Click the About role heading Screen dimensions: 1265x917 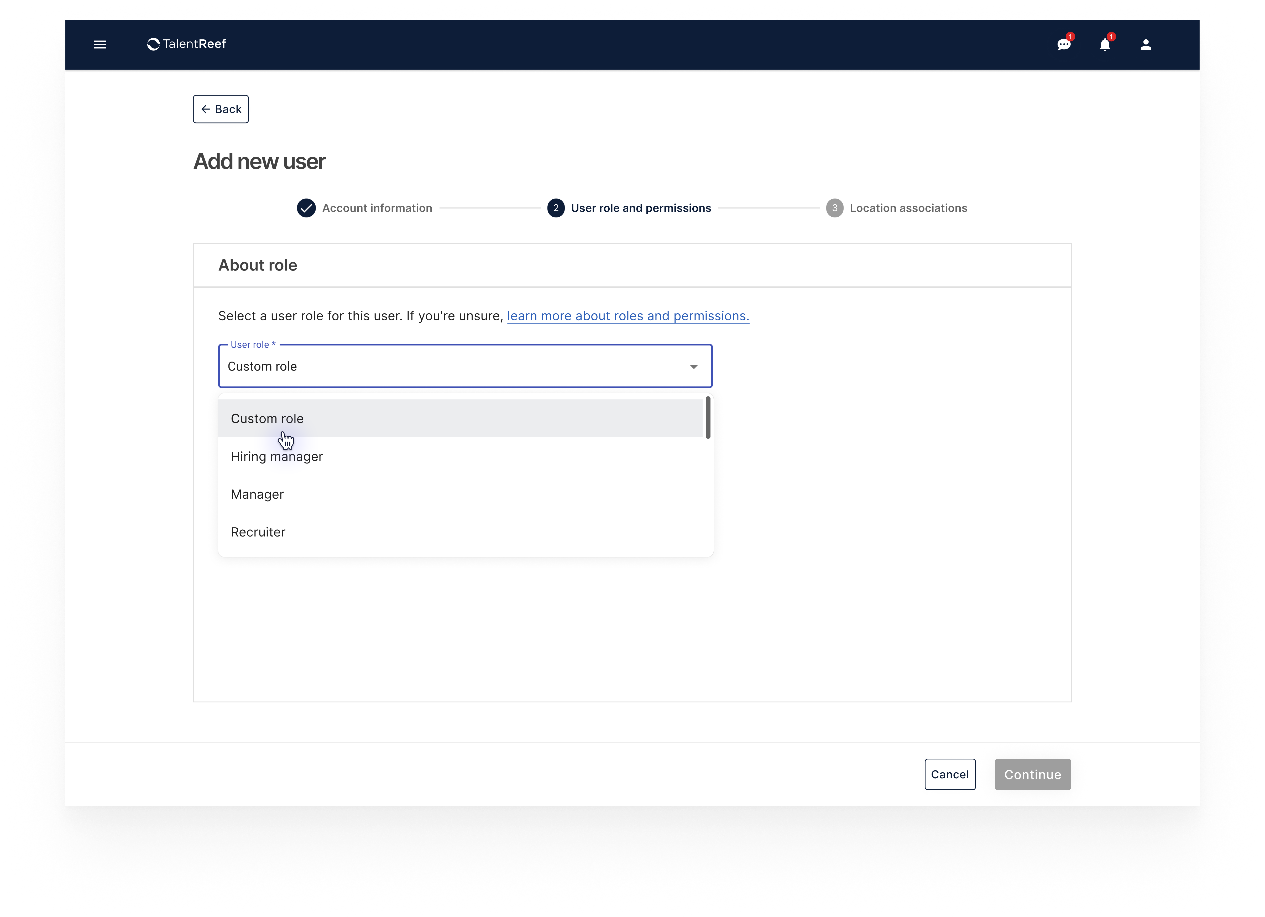pyautogui.click(x=258, y=265)
